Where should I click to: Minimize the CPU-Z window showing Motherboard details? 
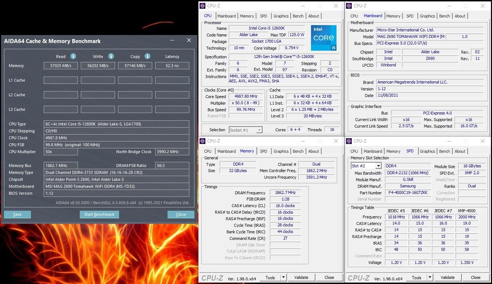[449, 6]
